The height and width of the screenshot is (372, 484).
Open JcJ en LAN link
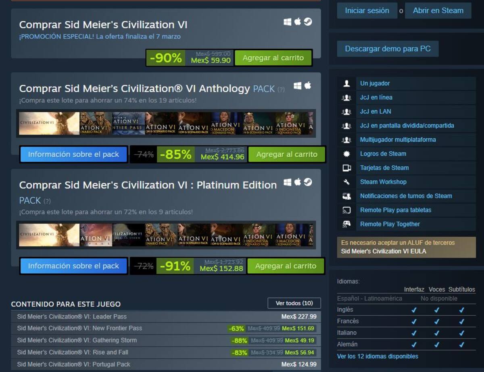(376, 112)
